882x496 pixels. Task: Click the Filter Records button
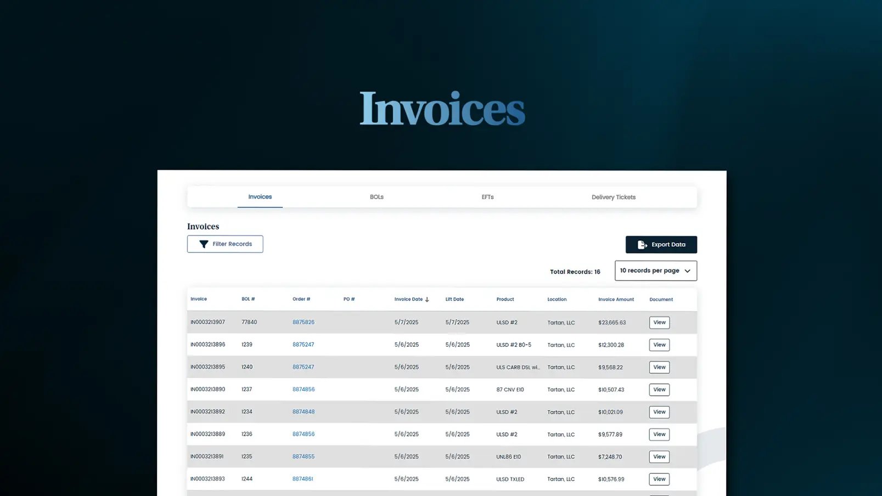[225, 244]
